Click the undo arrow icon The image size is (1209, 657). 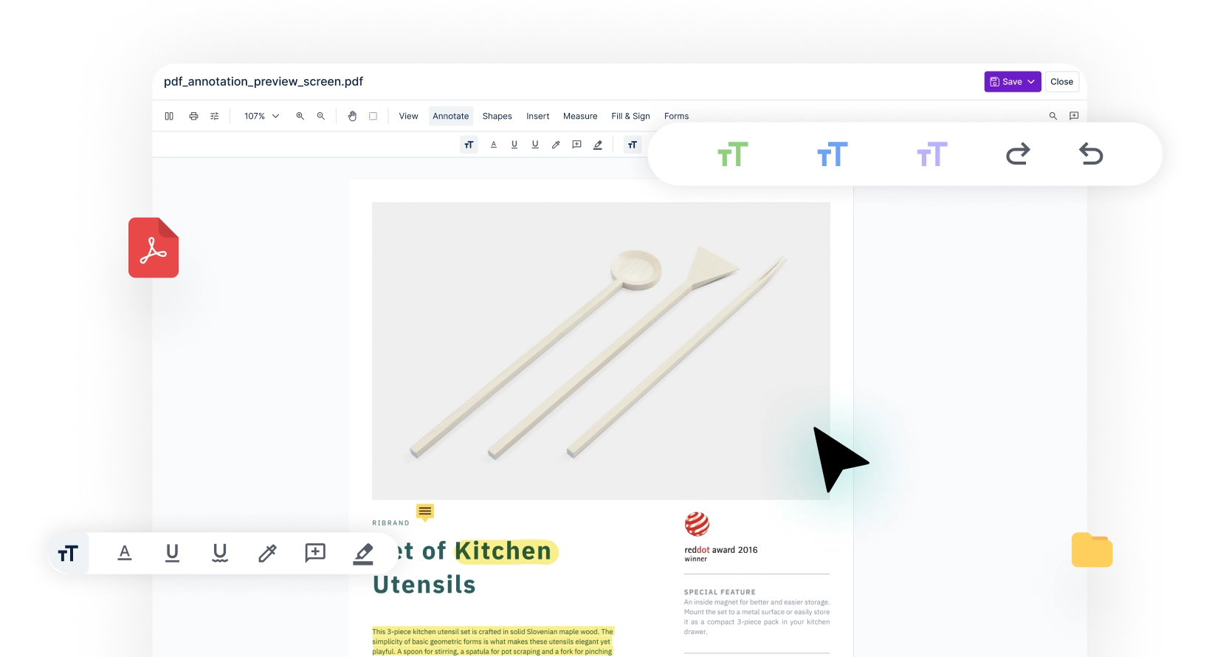tap(1090, 154)
